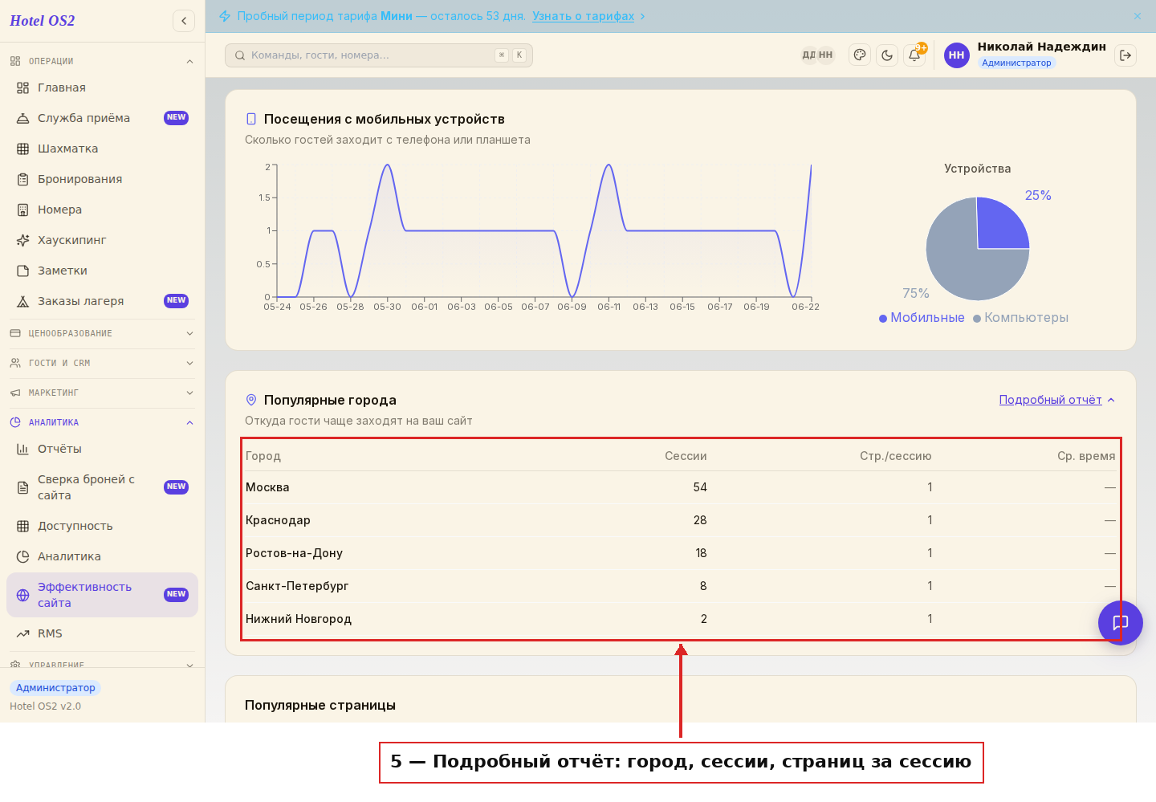Click the Главная dashboard icon
Image resolution: width=1156 pixels, height=802 pixels.
pyautogui.click(x=22, y=88)
